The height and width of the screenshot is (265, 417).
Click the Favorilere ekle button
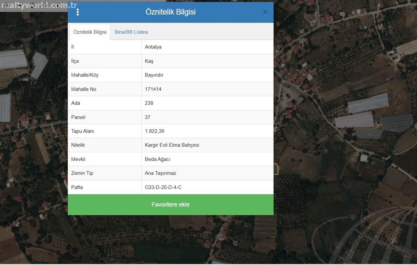[171, 204]
